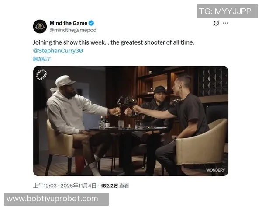
Task: Play the podcast video thumbnail
Action: coord(131,121)
